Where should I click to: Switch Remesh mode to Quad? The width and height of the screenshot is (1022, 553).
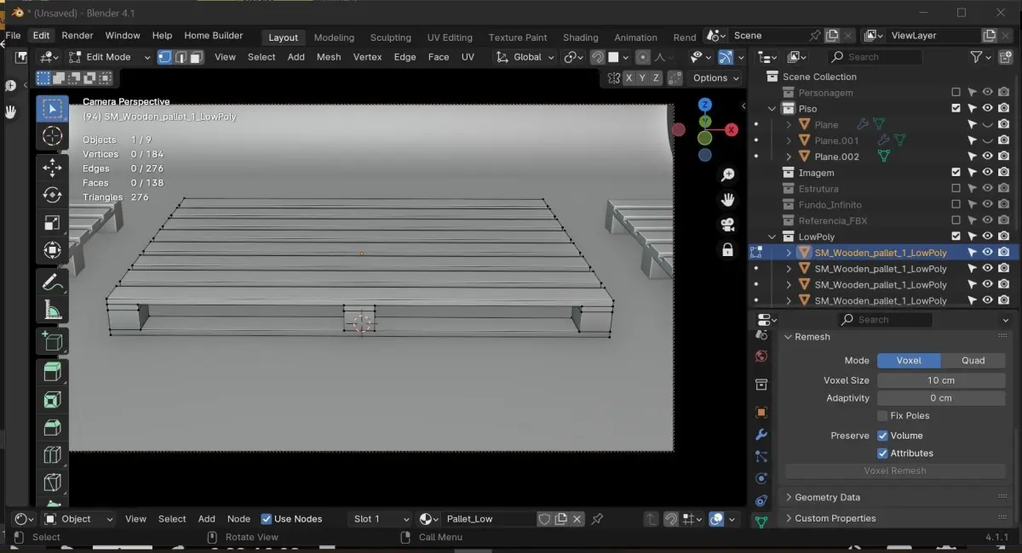coord(973,361)
